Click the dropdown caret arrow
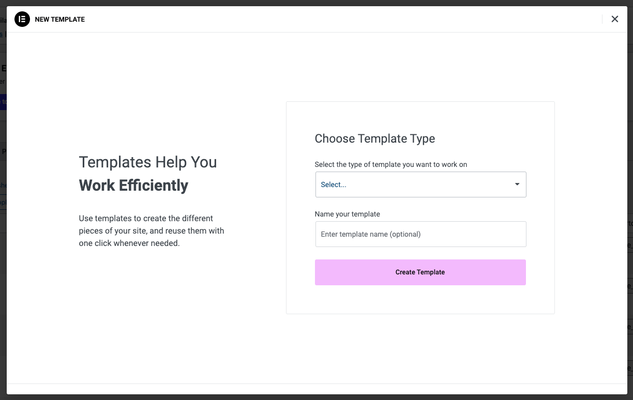The image size is (633, 400). (x=517, y=184)
